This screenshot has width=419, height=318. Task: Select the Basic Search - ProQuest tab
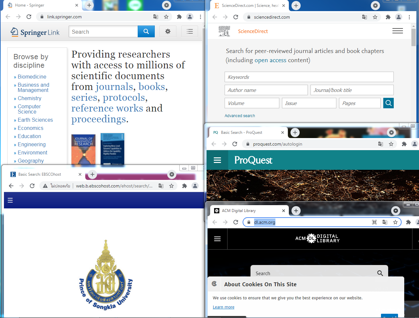[x=248, y=132]
